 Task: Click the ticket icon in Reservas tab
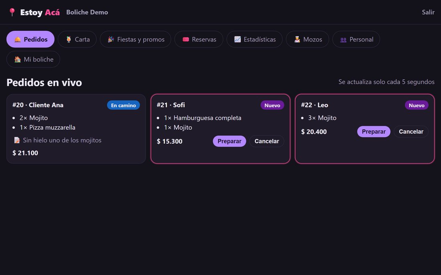pyautogui.click(x=186, y=39)
